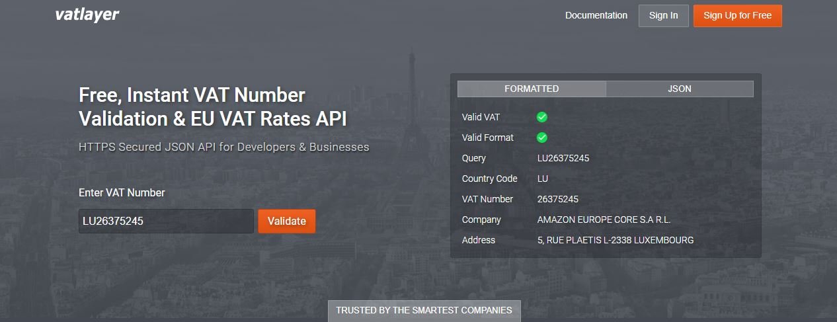Image resolution: width=837 pixels, height=322 pixels.
Task: Click the Free, Instant VAT Number headline
Action: (x=212, y=106)
